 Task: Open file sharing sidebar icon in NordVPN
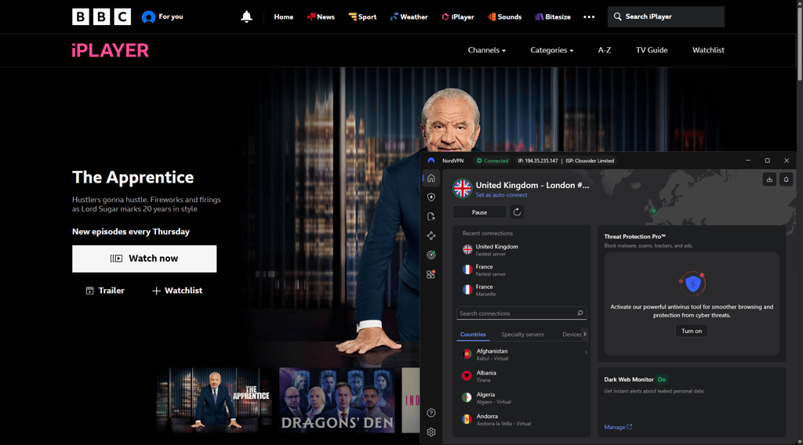pyautogui.click(x=431, y=217)
